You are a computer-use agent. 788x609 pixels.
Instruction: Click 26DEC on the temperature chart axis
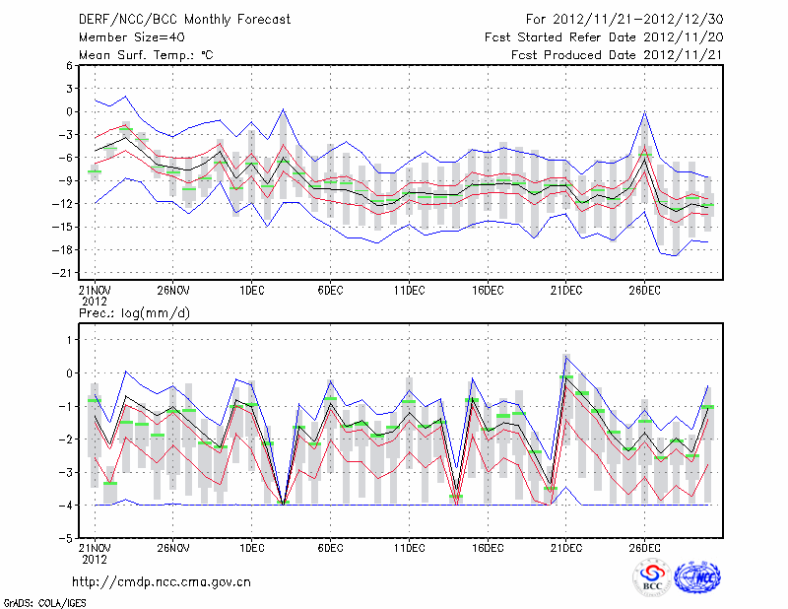click(644, 290)
